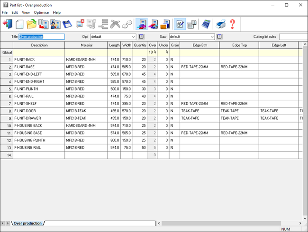308x232 pixels.
Task: Toggle the edit notepad toolbar button
Action: point(180,24)
